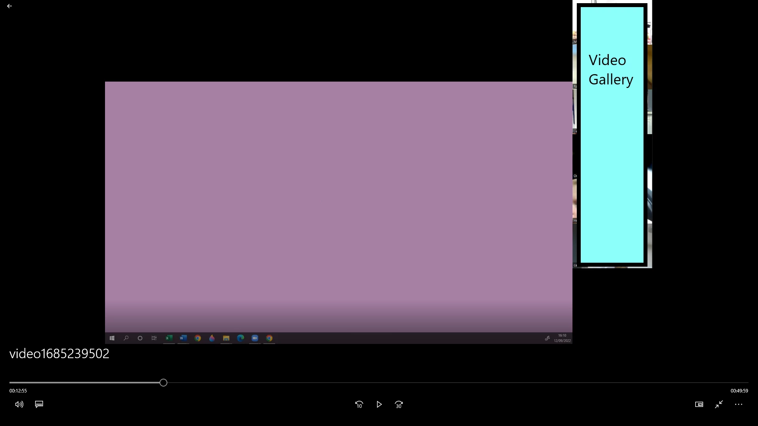The width and height of the screenshot is (758, 426).
Task: Skip back 10 seconds
Action: pyautogui.click(x=359, y=405)
